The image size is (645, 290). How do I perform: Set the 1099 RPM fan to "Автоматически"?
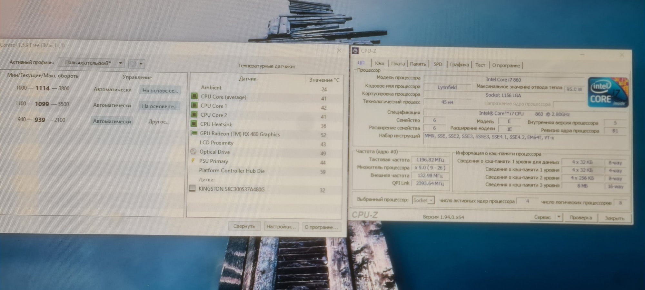[x=112, y=105]
